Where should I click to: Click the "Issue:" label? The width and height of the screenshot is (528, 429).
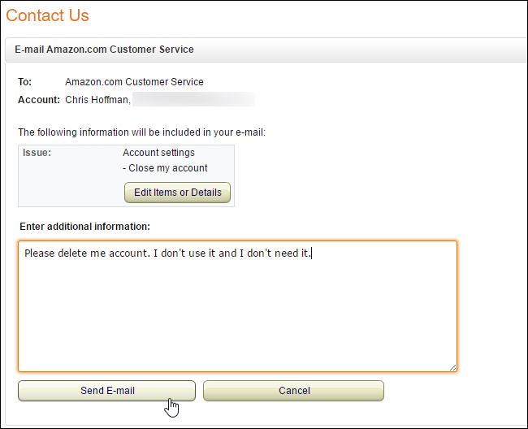click(37, 153)
